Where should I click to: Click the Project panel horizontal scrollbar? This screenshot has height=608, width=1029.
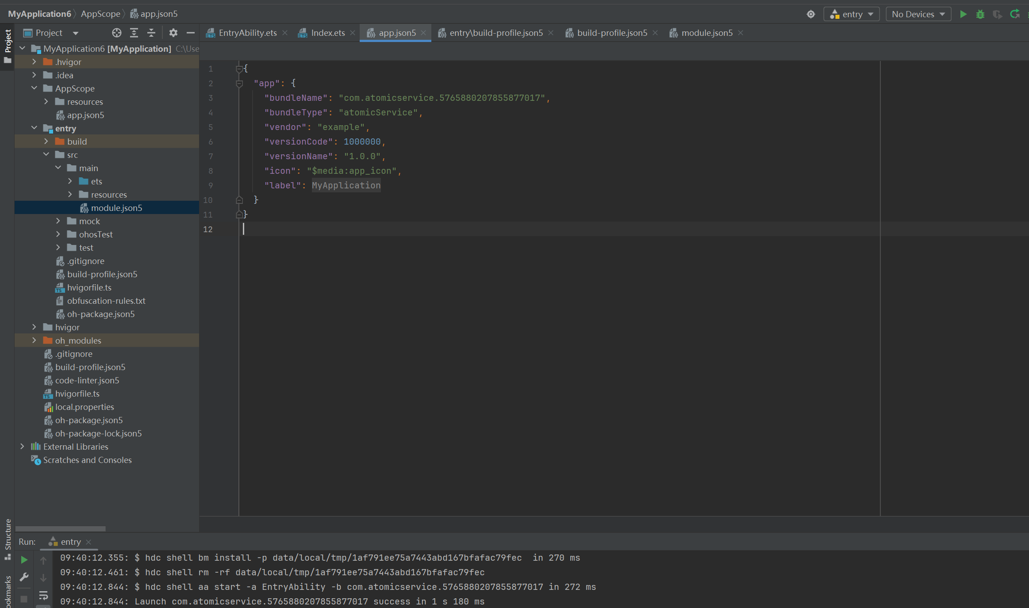click(x=61, y=528)
